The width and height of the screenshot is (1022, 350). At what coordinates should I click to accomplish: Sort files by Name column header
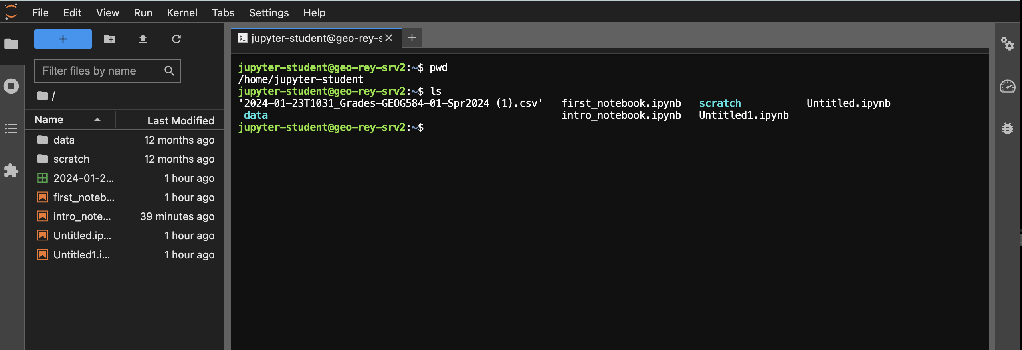tap(49, 120)
